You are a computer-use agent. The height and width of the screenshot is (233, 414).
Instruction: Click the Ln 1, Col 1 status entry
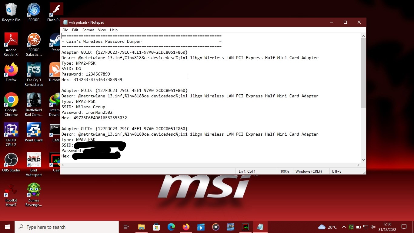click(x=247, y=171)
